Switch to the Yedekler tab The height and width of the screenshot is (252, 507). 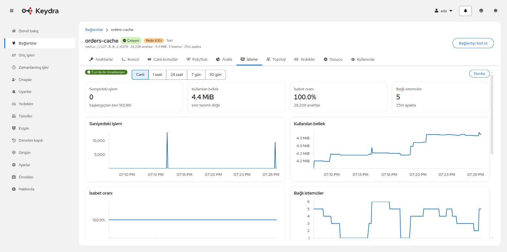pos(305,59)
